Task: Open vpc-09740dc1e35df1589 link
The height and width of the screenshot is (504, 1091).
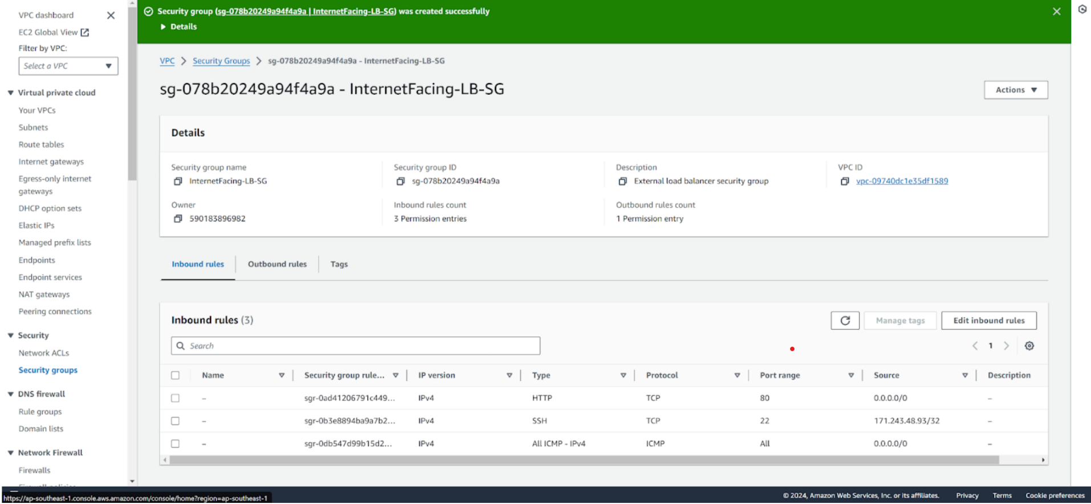Action: coord(902,181)
